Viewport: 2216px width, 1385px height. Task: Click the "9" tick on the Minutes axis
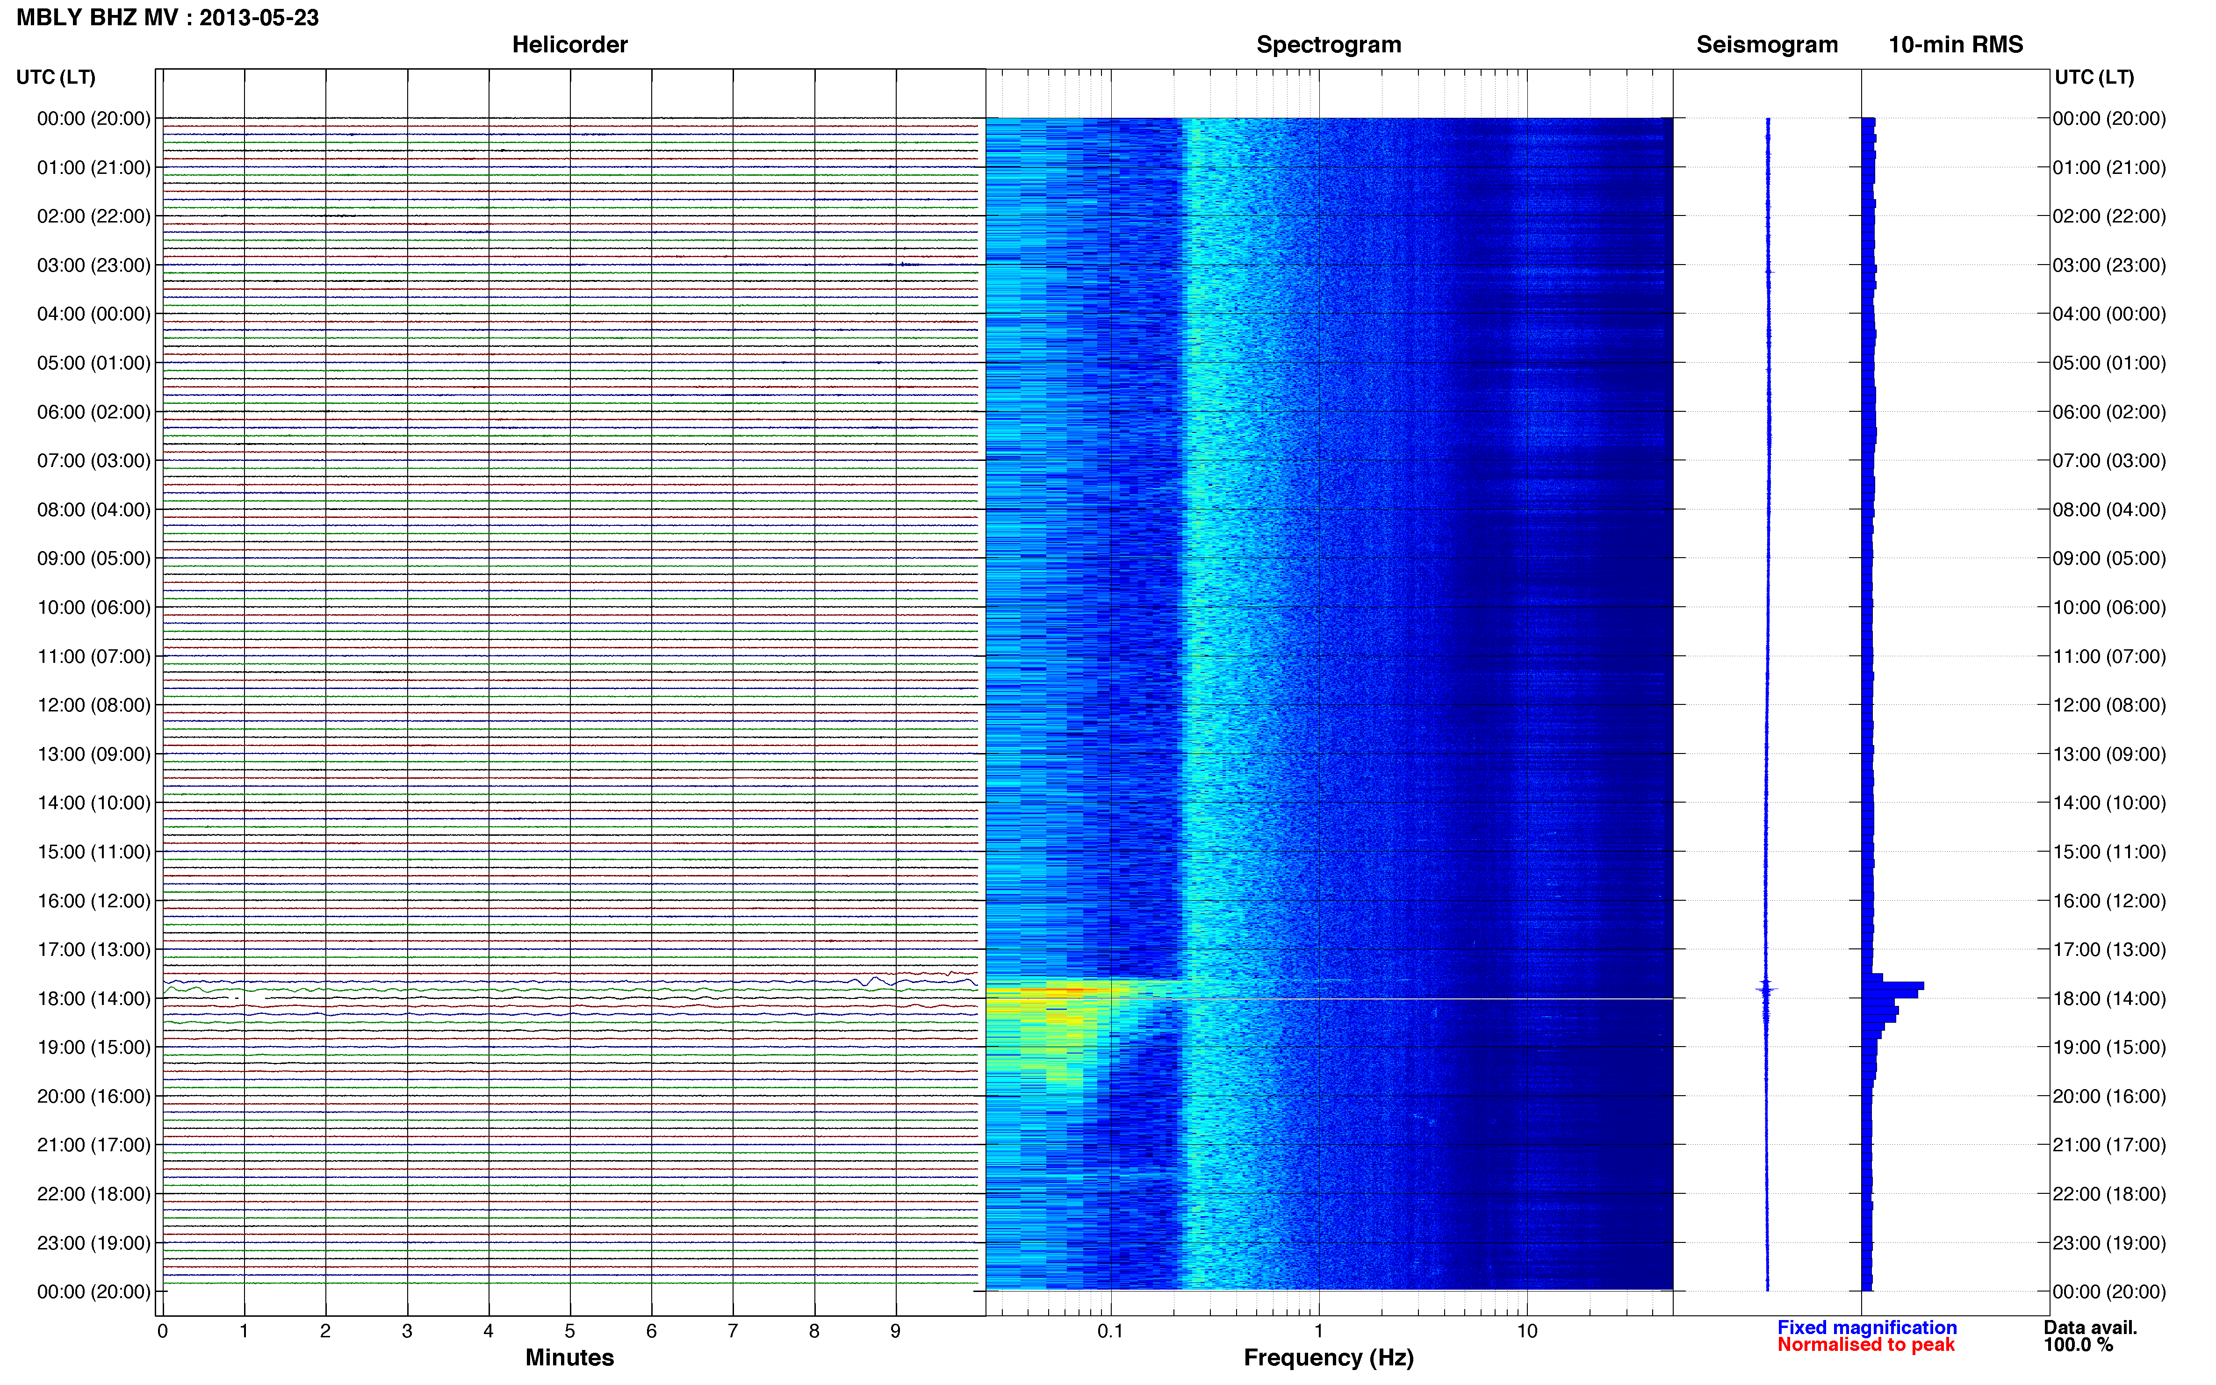click(896, 1332)
